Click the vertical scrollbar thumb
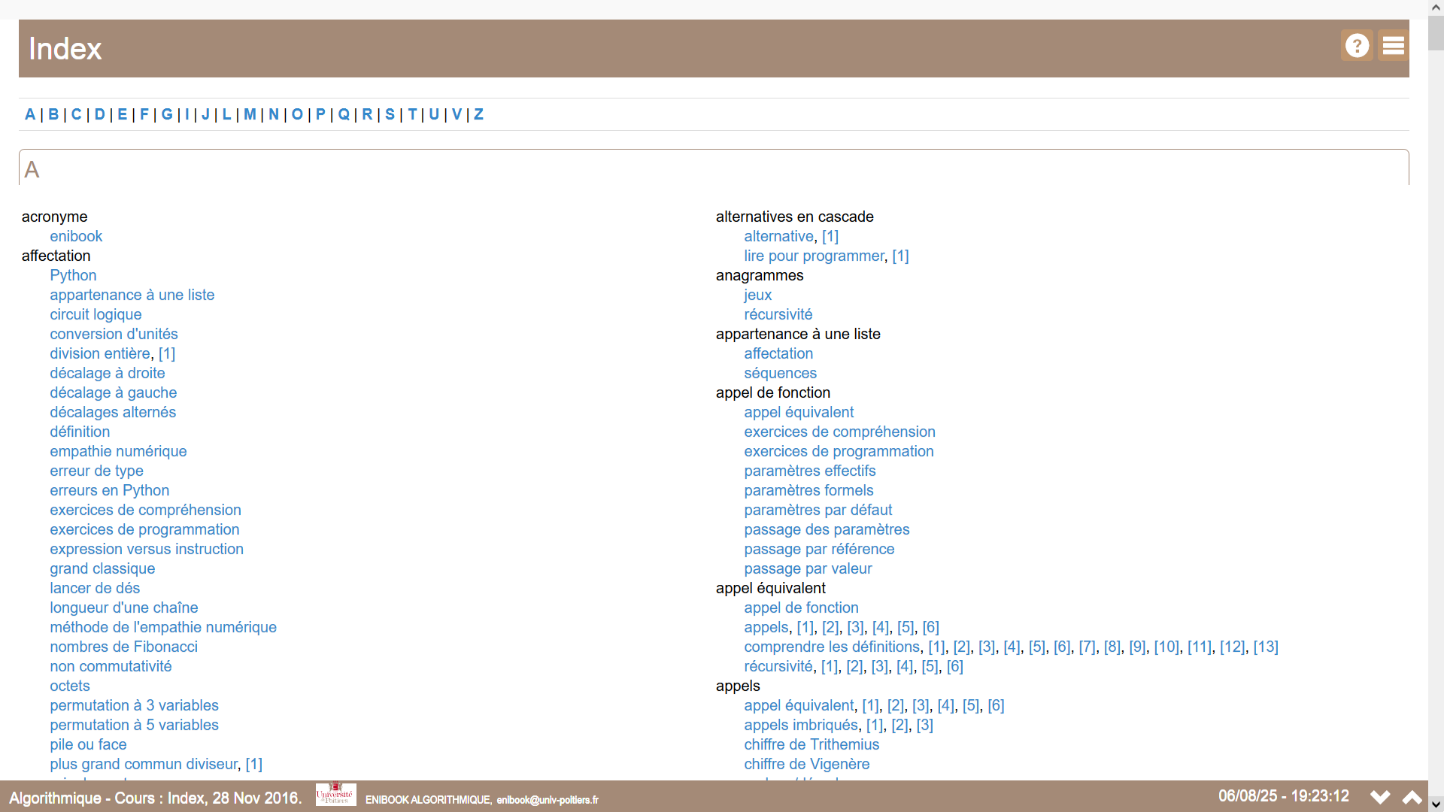Image resolution: width=1444 pixels, height=812 pixels. 1436,34
